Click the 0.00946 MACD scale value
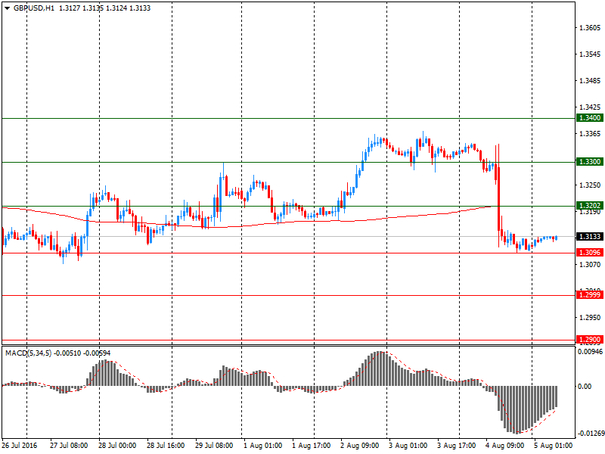Viewport: 605px width, 454px height. point(590,352)
